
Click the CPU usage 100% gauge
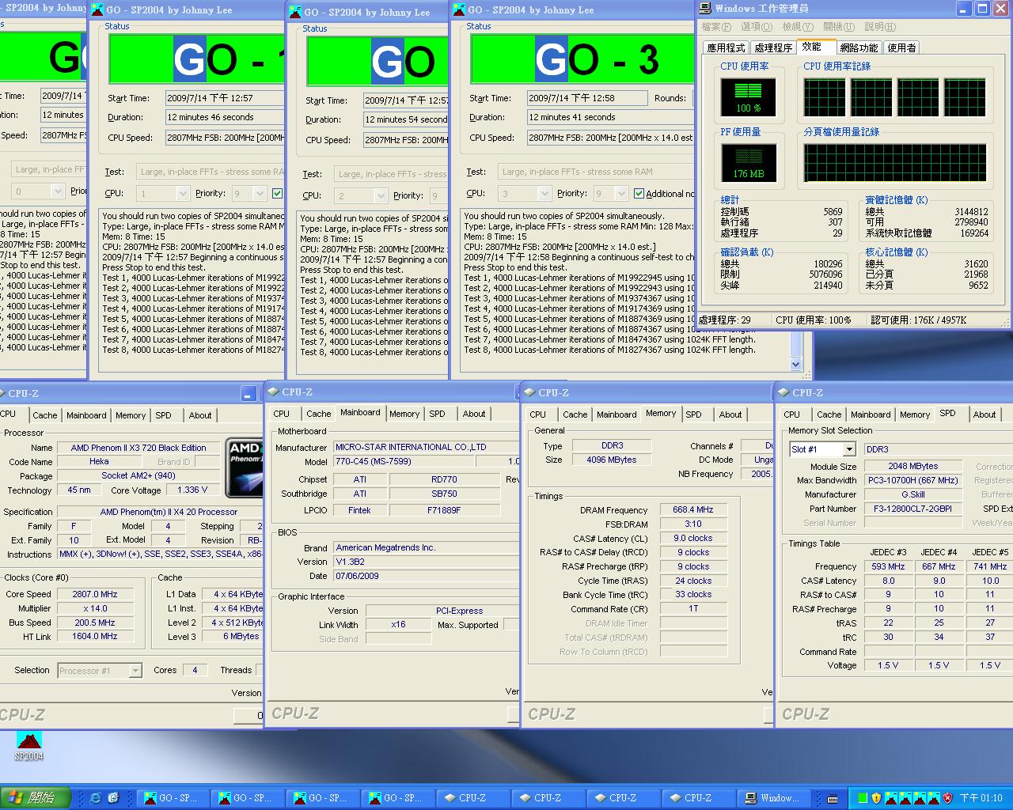[748, 97]
